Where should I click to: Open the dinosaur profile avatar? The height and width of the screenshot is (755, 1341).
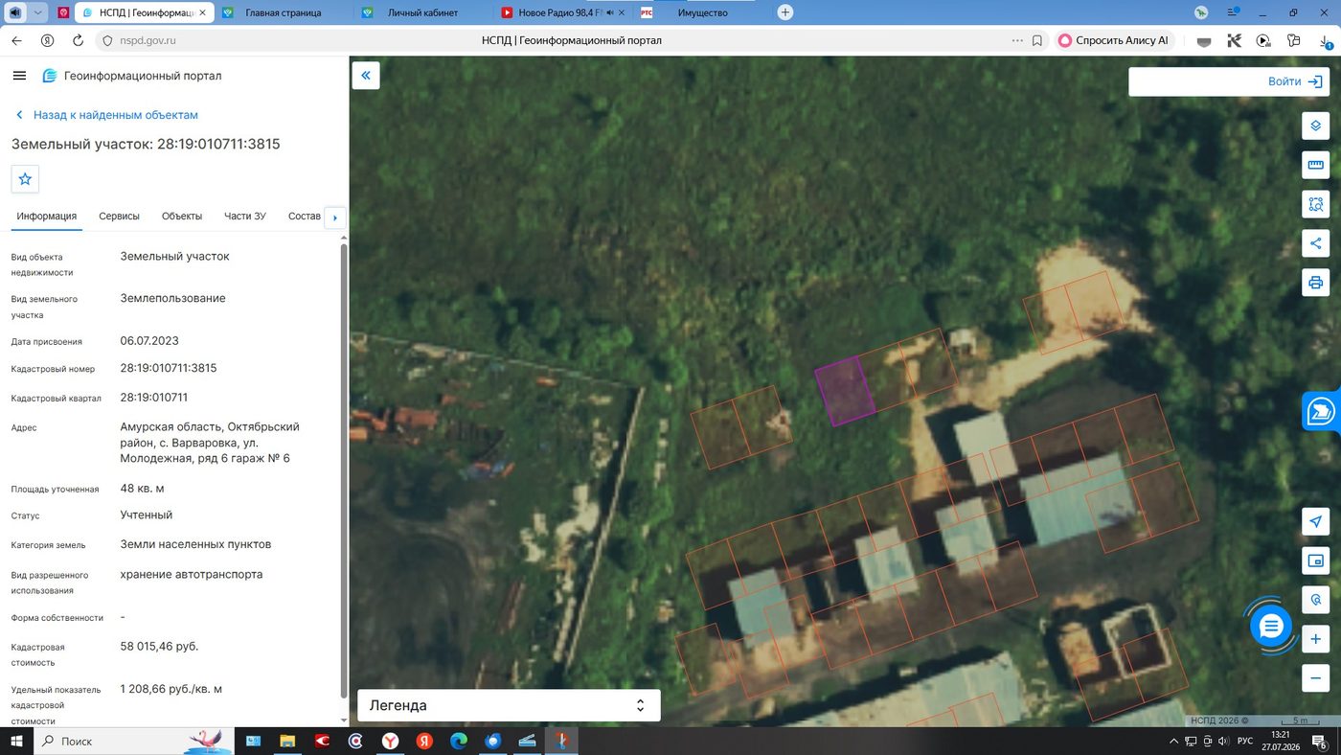[x=1201, y=12]
